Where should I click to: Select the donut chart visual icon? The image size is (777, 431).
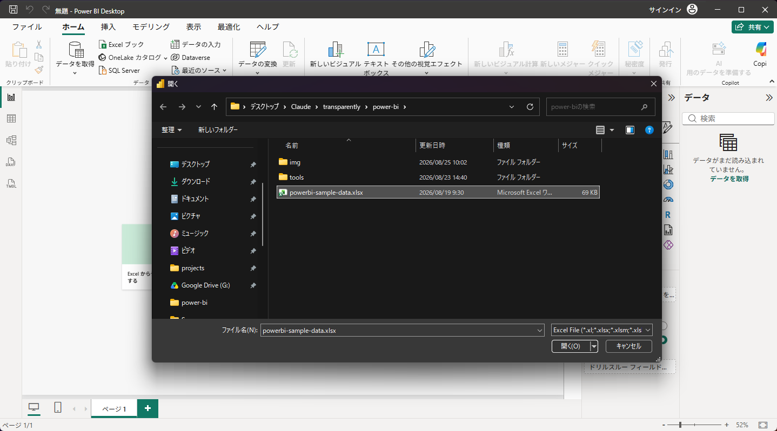click(x=668, y=184)
